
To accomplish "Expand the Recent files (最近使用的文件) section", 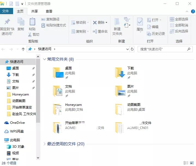I will pos(45,144).
